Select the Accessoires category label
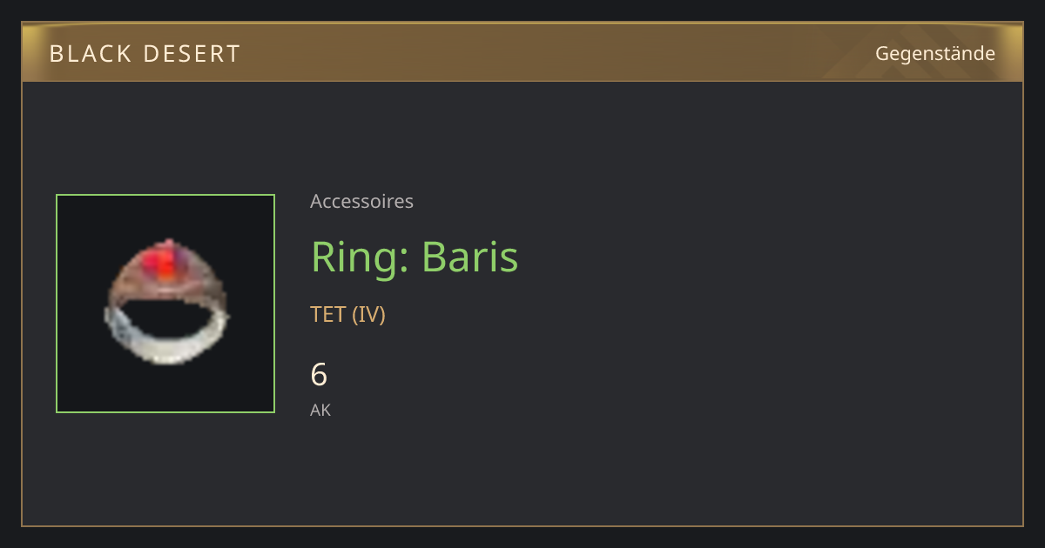The image size is (1045, 548). (361, 202)
